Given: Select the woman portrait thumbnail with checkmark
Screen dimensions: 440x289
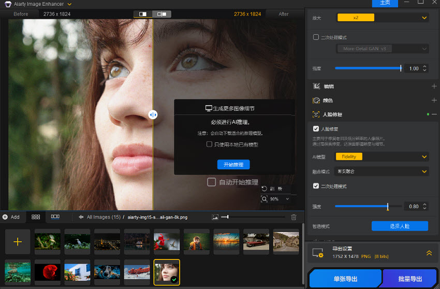Looking at the screenshot, I should pos(167,272).
